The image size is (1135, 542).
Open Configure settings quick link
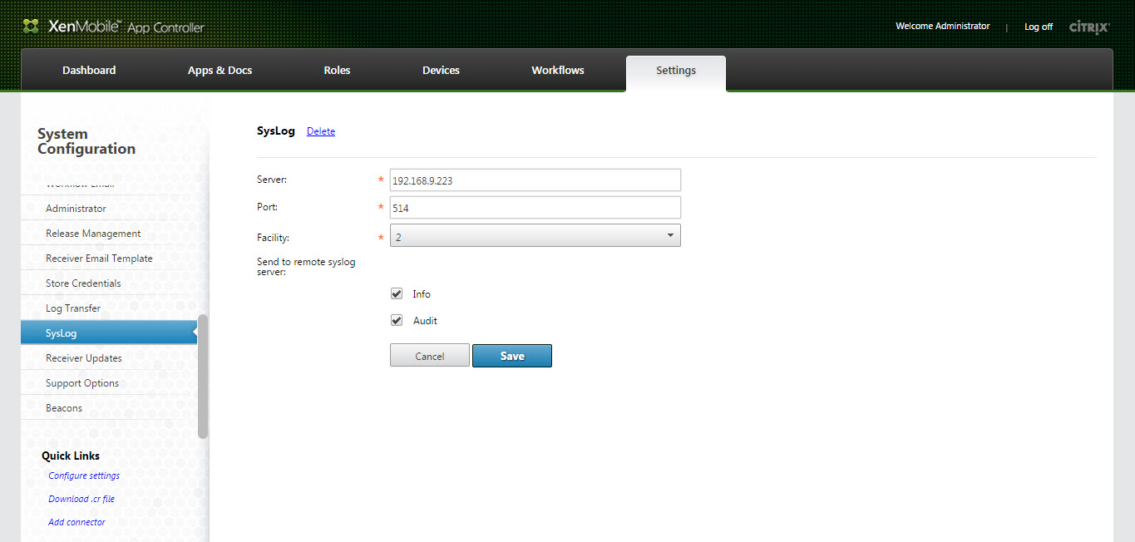pyautogui.click(x=84, y=475)
